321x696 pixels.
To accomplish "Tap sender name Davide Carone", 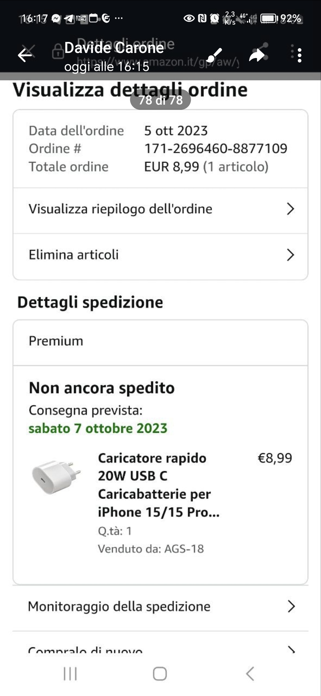I will point(114,48).
